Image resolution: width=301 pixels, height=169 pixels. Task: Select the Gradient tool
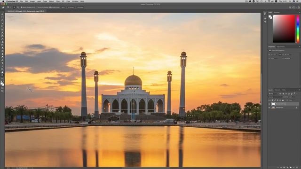tap(2, 51)
